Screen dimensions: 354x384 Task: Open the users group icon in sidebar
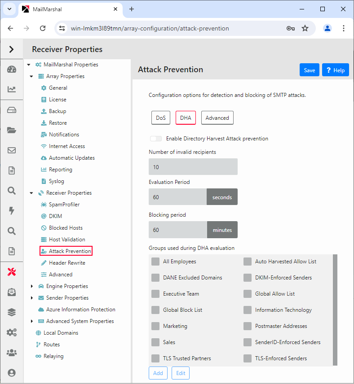point(12,353)
